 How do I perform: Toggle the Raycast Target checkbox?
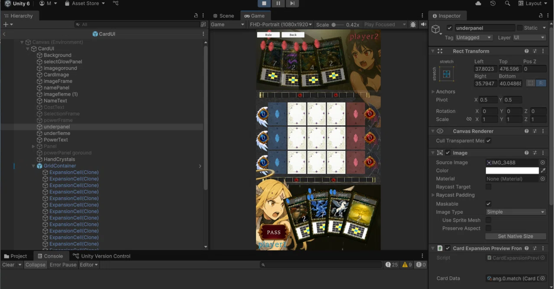click(x=488, y=187)
